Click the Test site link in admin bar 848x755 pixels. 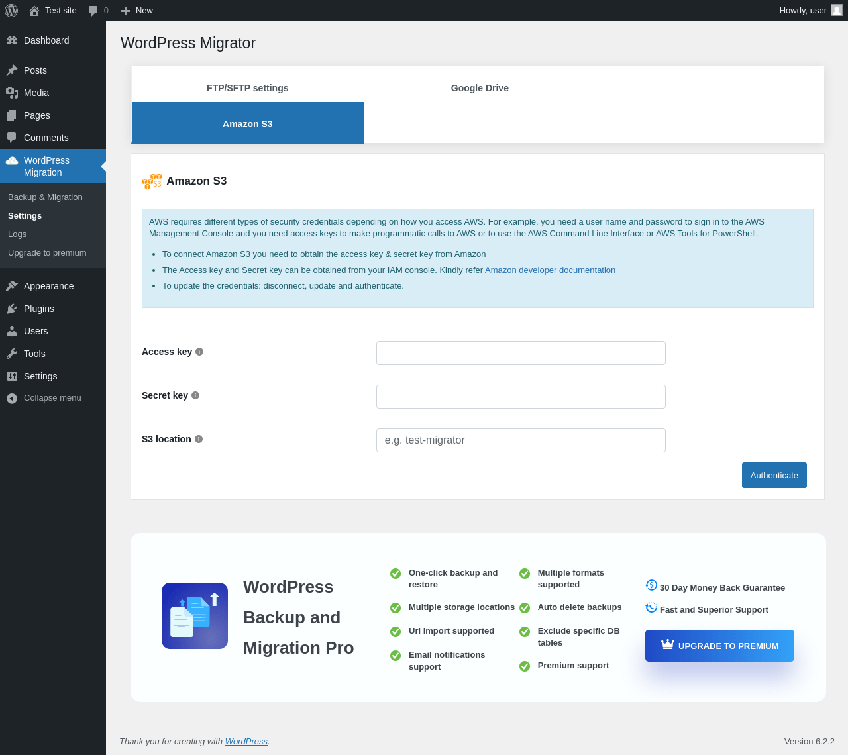point(61,11)
